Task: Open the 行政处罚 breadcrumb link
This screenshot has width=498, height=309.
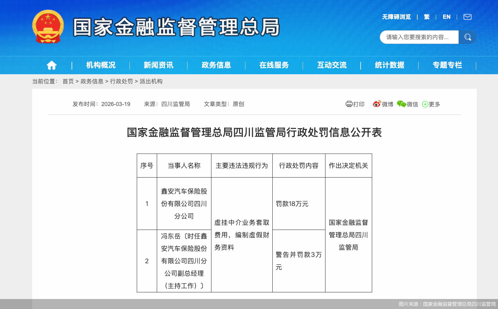Action: point(122,81)
